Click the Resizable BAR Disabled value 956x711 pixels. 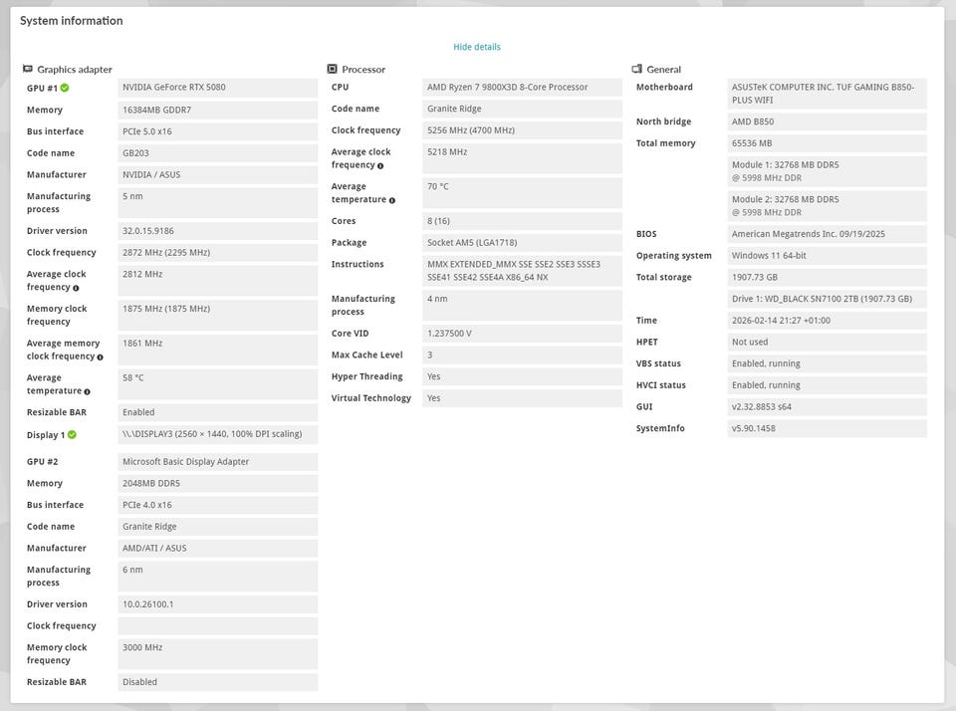218,682
